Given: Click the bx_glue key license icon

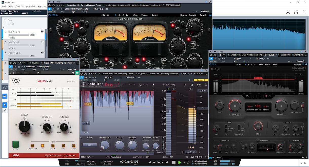Looking at the screenshot, I should pyautogui.click(x=303, y=157).
